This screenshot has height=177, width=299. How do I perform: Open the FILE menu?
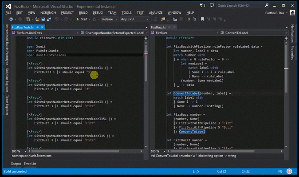pyautogui.click(x=8, y=12)
